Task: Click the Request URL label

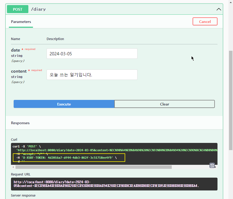Action: (x=21, y=174)
